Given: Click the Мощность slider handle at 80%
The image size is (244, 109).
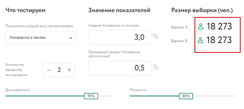Looking at the screenshot, I should click(186, 96).
